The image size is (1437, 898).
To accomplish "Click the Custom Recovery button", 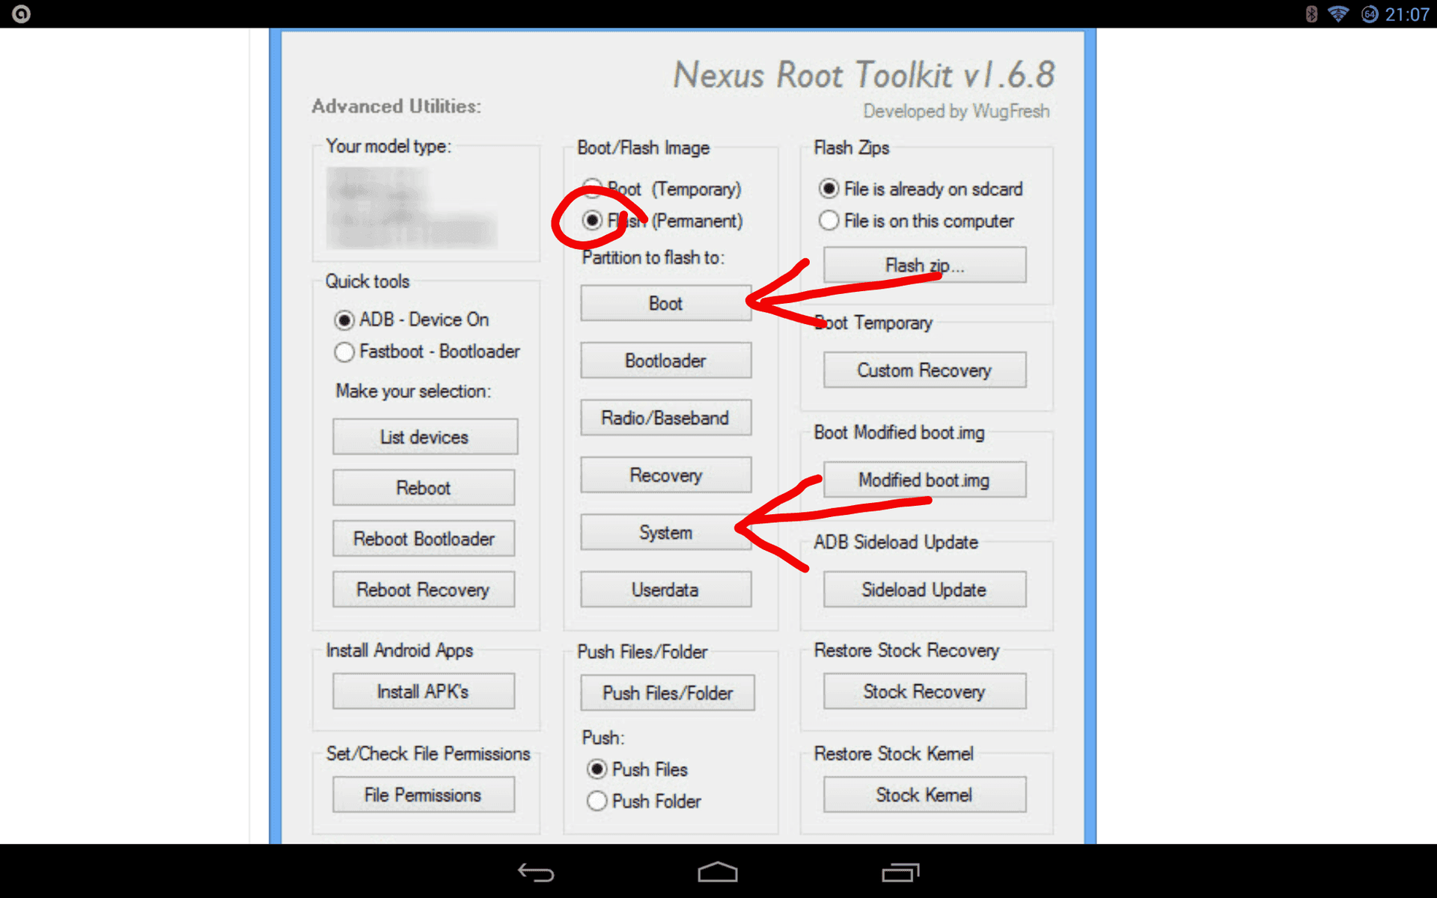I will tap(924, 370).
